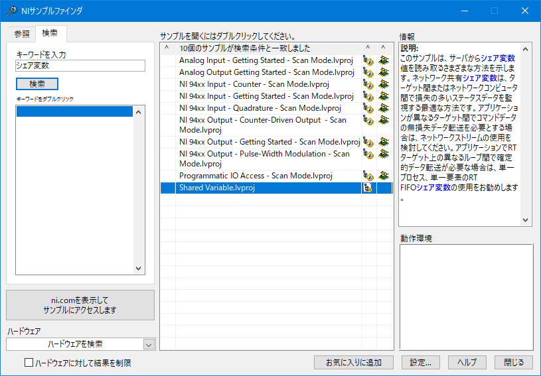Click NI Example Finder magnifier title icon
This screenshot has height=376, width=541.
(x=12, y=11)
